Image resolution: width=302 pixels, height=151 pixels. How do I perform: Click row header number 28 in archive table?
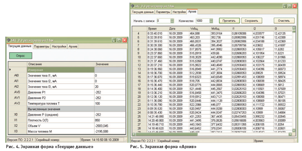click(140, 128)
